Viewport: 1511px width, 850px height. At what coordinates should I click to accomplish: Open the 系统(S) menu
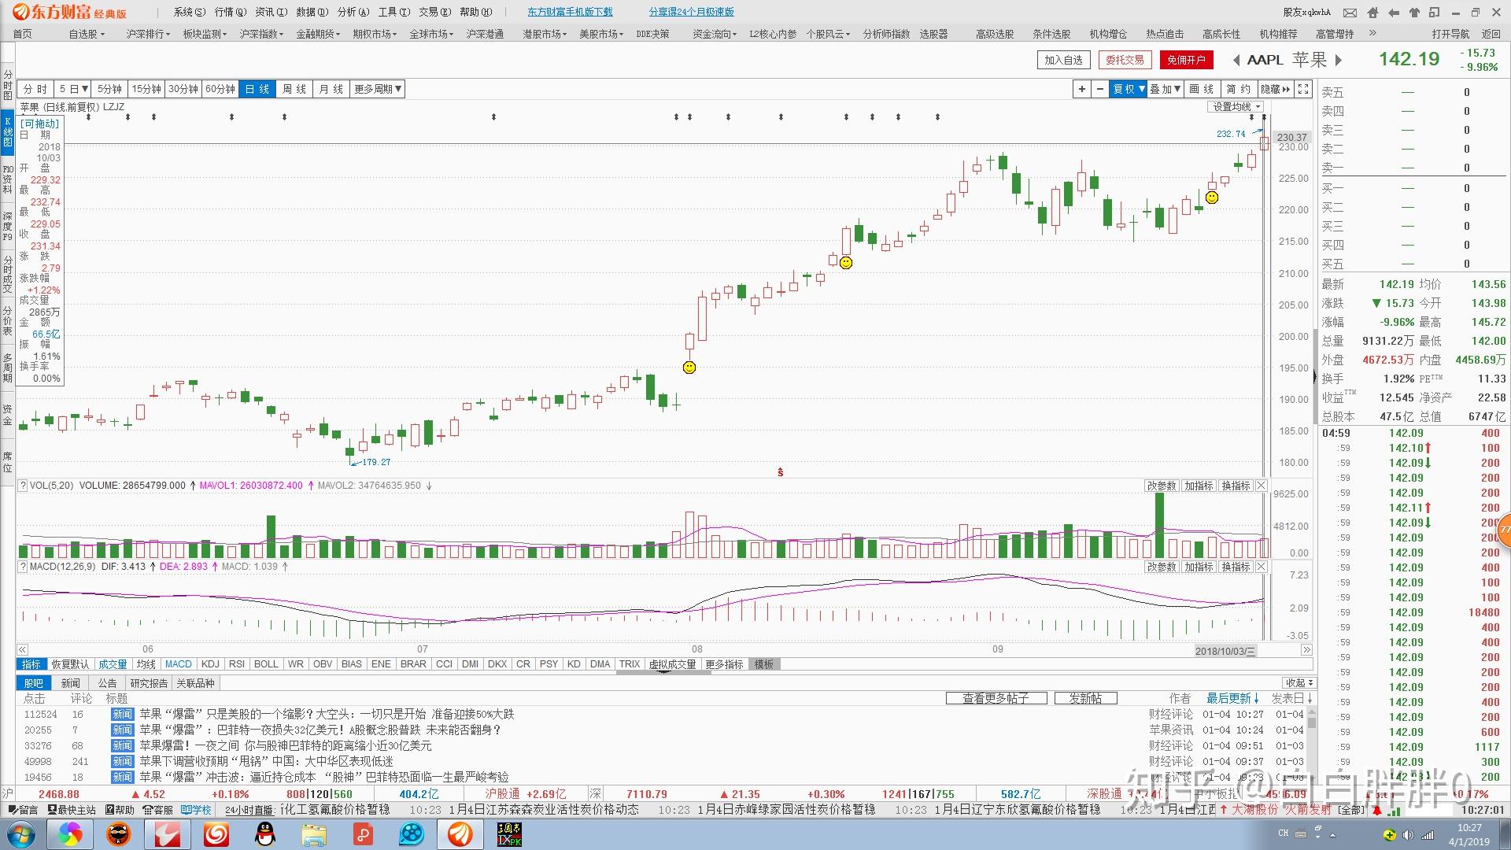[190, 12]
